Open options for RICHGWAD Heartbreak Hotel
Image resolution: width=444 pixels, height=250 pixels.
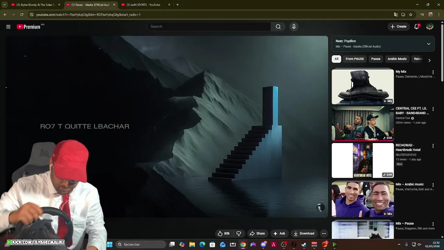[x=433, y=146]
